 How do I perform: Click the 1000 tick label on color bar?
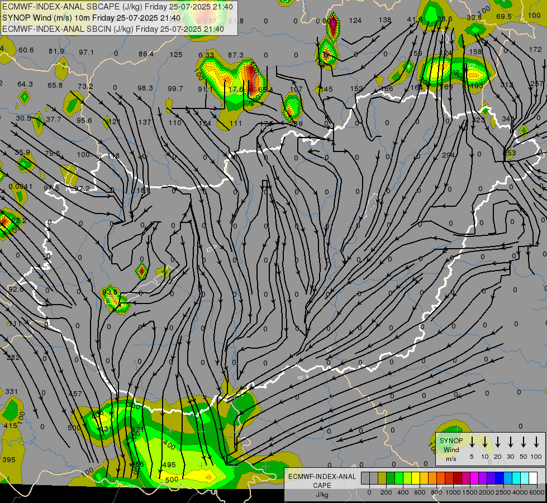click(453, 492)
